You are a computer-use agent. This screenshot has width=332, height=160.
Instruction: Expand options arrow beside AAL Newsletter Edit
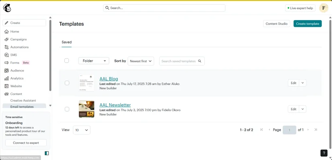click(302, 109)
